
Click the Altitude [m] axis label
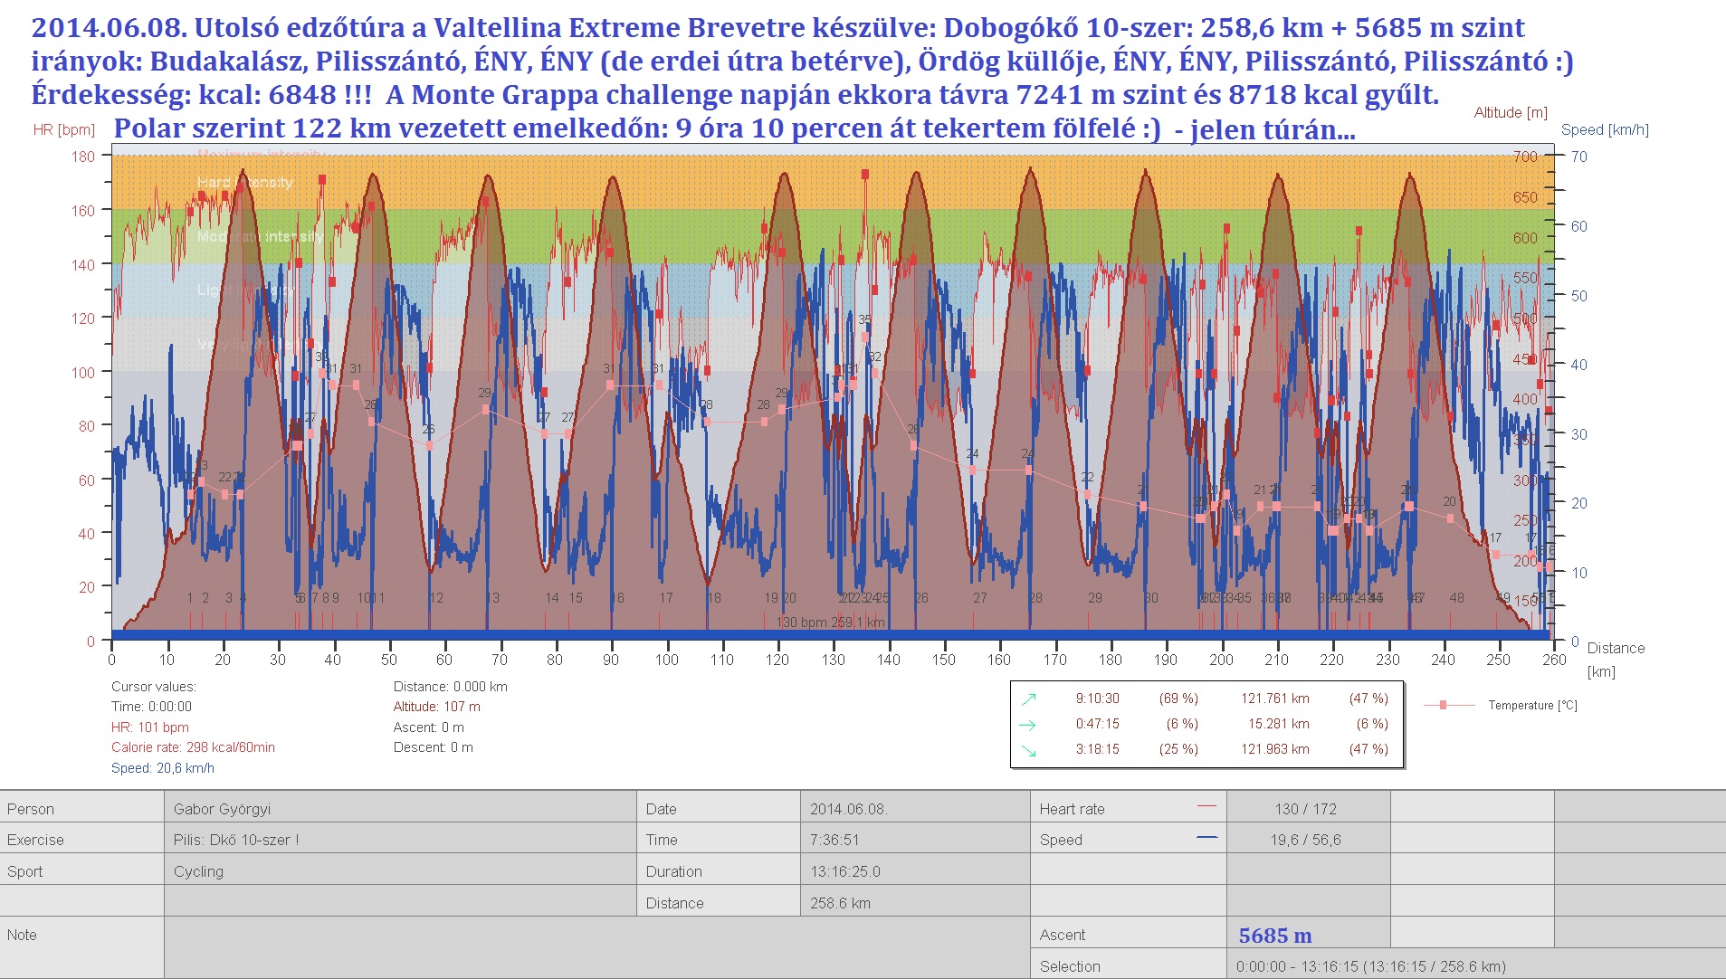1510,112
